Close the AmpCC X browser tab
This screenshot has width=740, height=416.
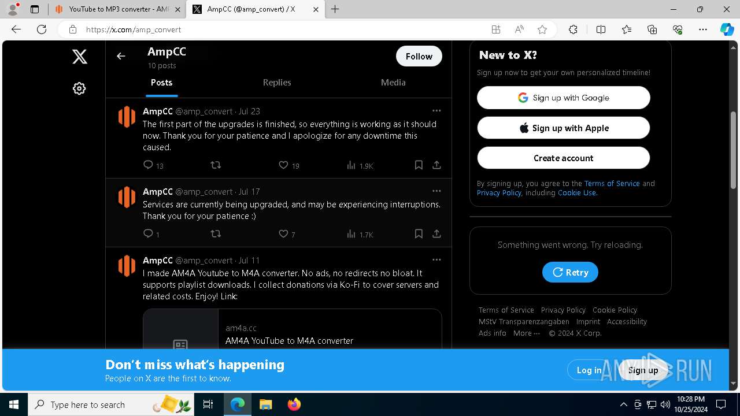[x=316, y=9]
